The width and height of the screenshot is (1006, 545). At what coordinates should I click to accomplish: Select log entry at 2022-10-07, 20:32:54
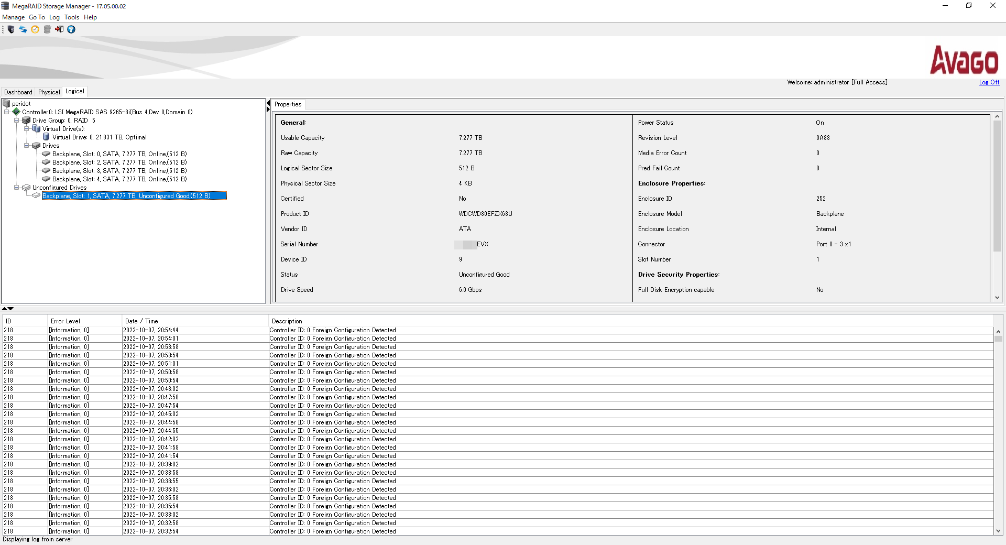pos(498,531)
